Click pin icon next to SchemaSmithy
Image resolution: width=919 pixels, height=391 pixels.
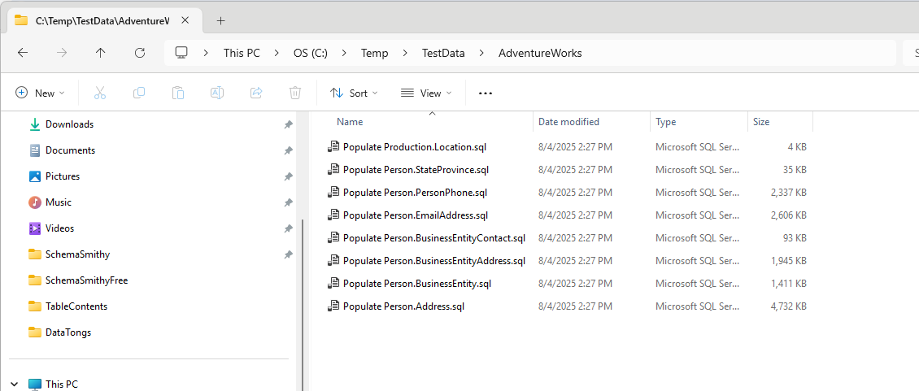coord(288,254)
